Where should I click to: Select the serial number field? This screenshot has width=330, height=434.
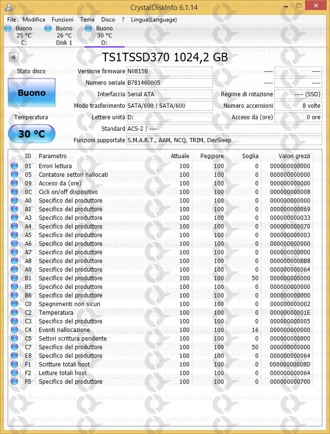click(x=169, y=83)
